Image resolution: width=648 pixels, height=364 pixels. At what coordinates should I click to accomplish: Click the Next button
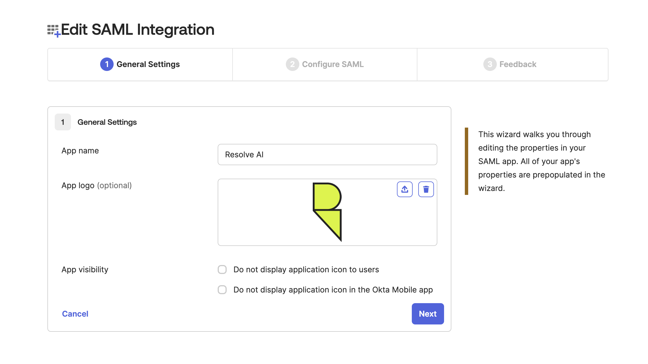[x=428, y=314]
